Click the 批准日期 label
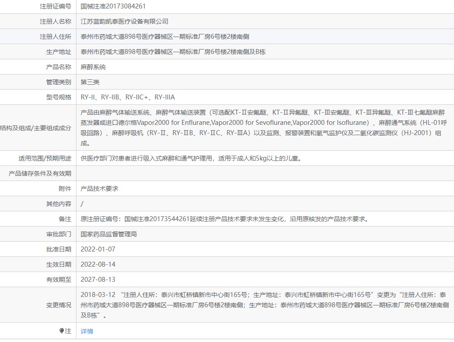 (59, 249)
